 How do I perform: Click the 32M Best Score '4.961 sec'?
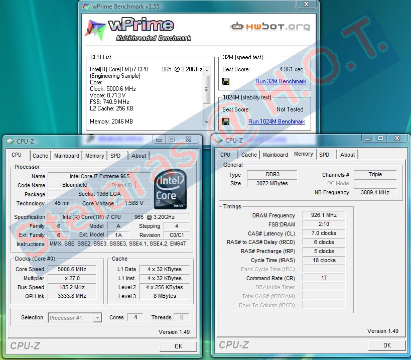pos(291,69)
